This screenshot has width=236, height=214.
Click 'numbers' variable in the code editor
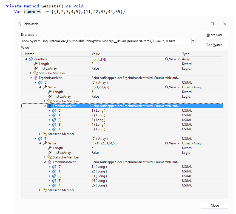click(x=33, y=12)
